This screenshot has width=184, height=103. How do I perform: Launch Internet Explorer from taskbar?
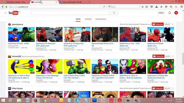11,100
